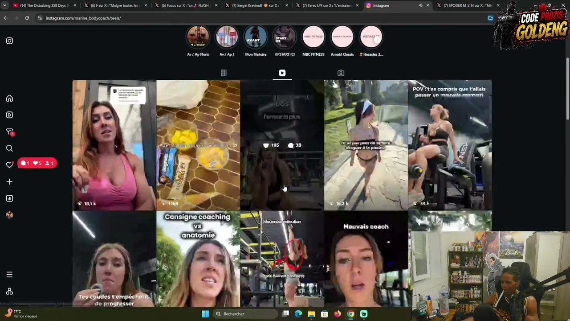Open the dashboard chart icon in the sidebar
570x321 pixels.
pos(9,198)
